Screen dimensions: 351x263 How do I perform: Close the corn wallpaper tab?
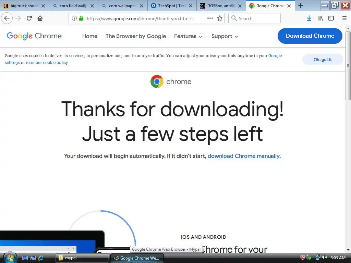142,6
